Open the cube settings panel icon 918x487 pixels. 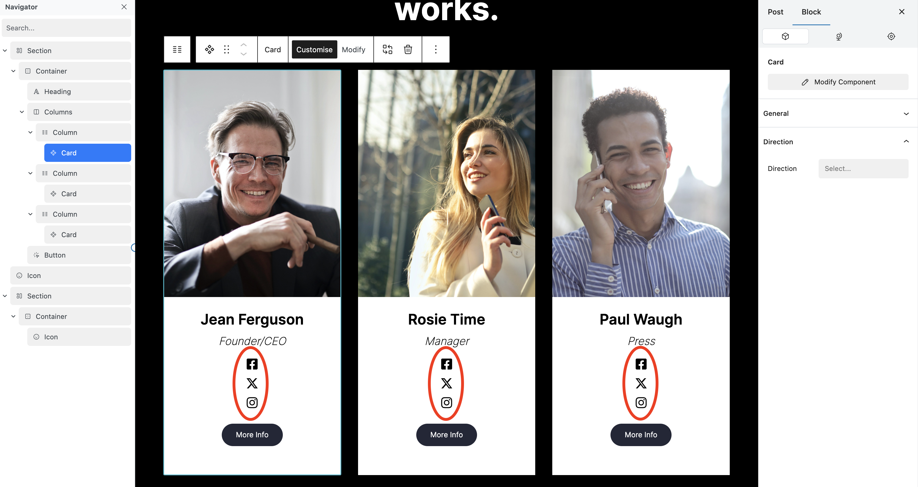[785, 36]
